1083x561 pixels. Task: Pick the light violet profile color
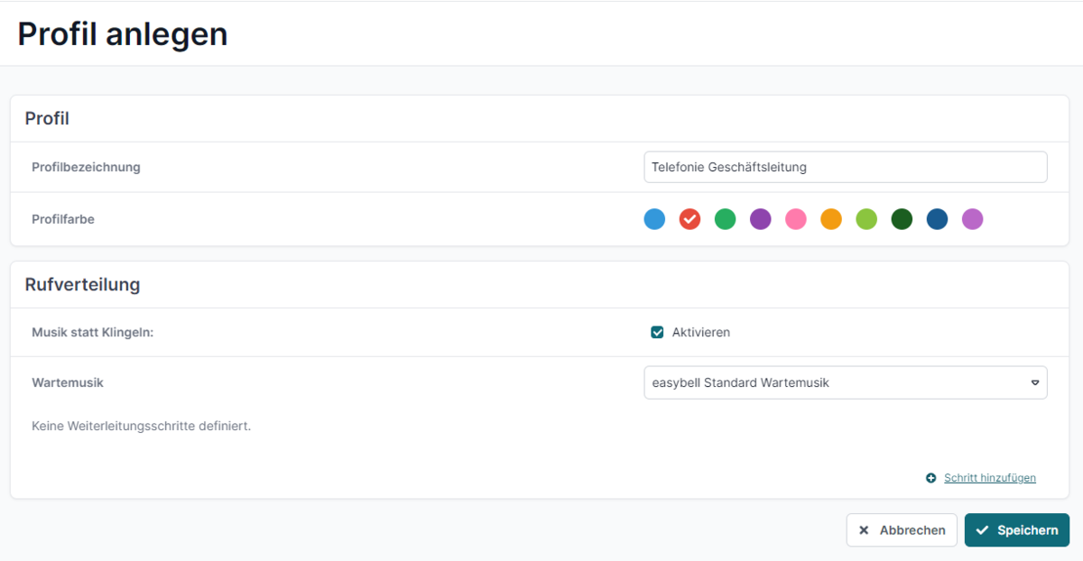click(x=972, y=218)
